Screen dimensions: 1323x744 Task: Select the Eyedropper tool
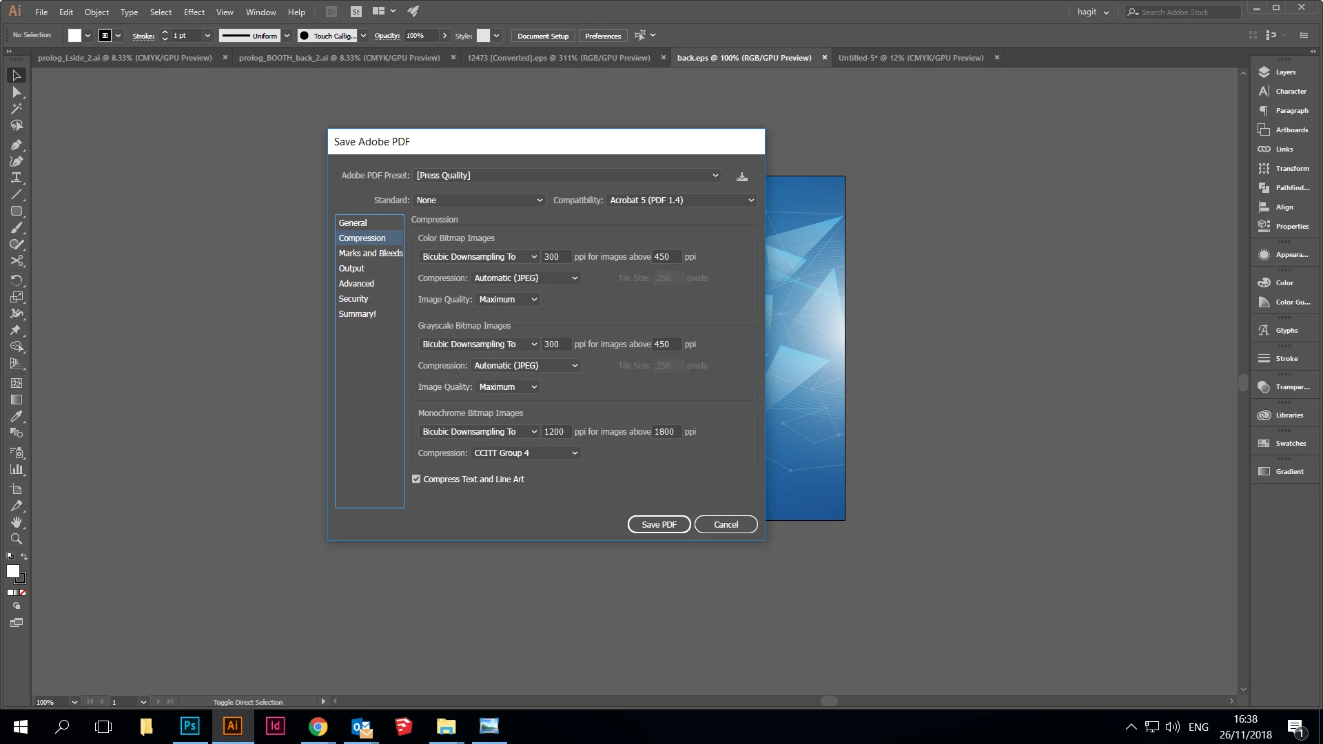(17, 417)
